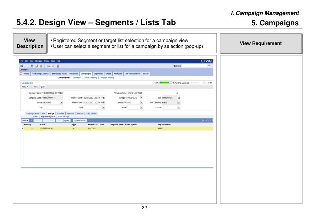Click the green Status progress bar

coord(166,83)
